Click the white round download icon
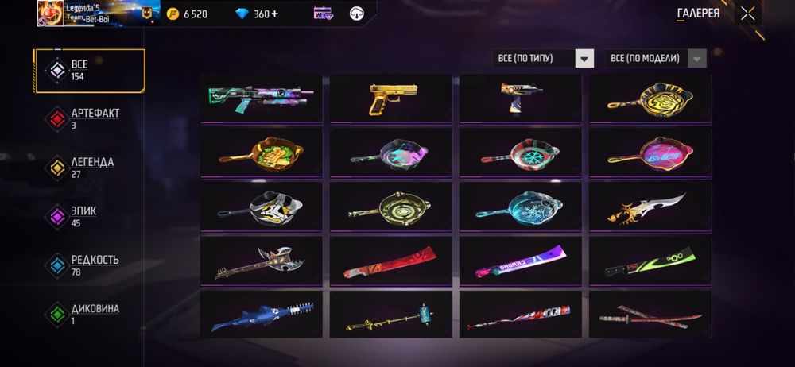The image size is (795, 367). coord(357,14)
